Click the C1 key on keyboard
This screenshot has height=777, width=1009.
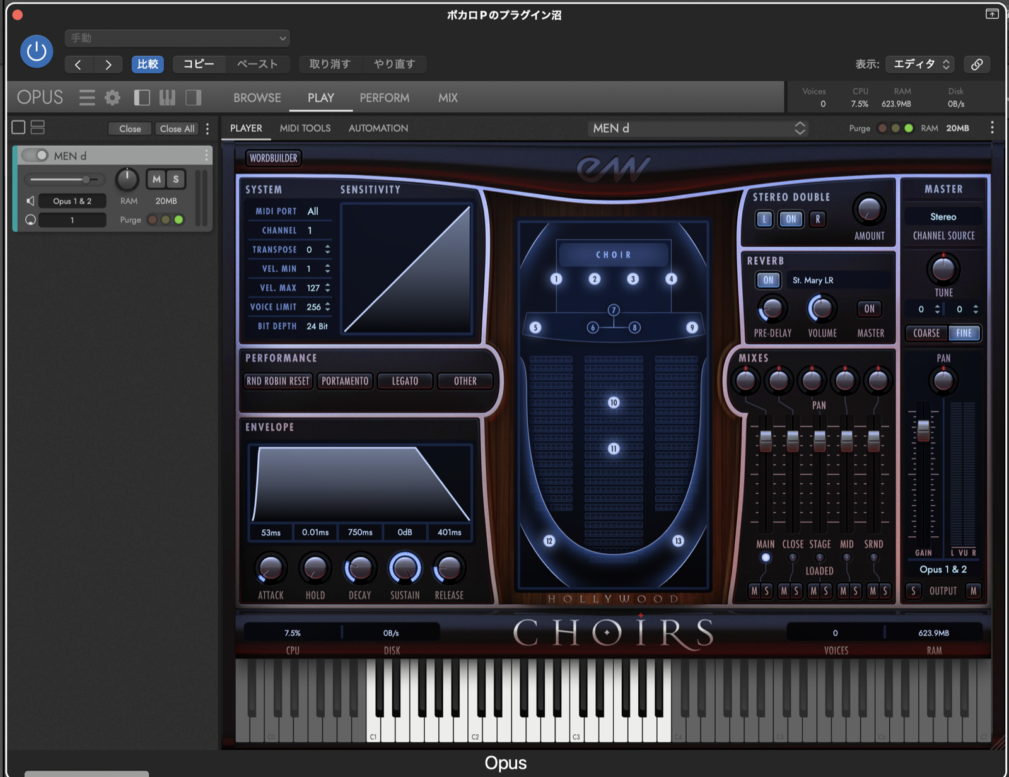click(x=373, y=701)
